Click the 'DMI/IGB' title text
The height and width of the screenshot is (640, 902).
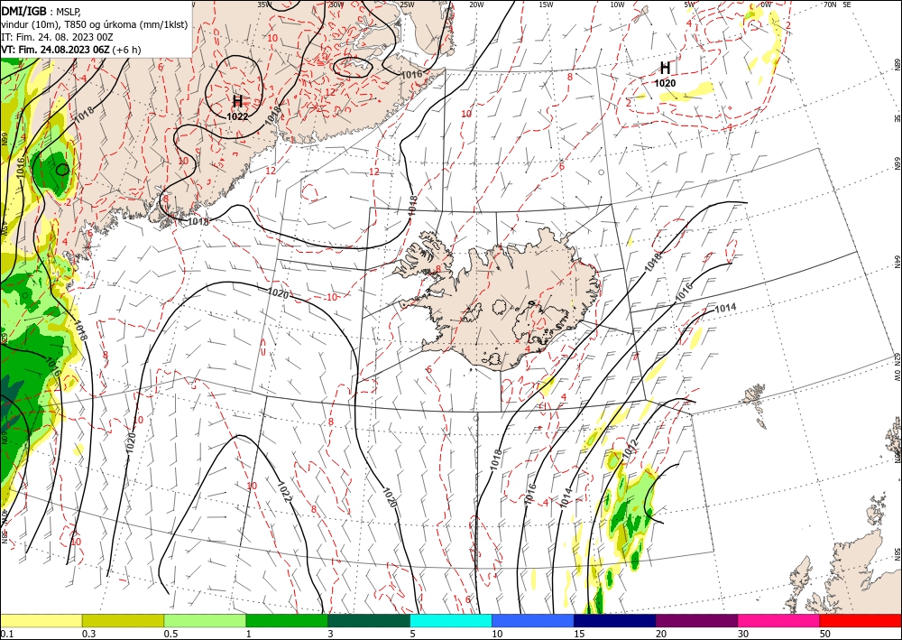(23, 11)
